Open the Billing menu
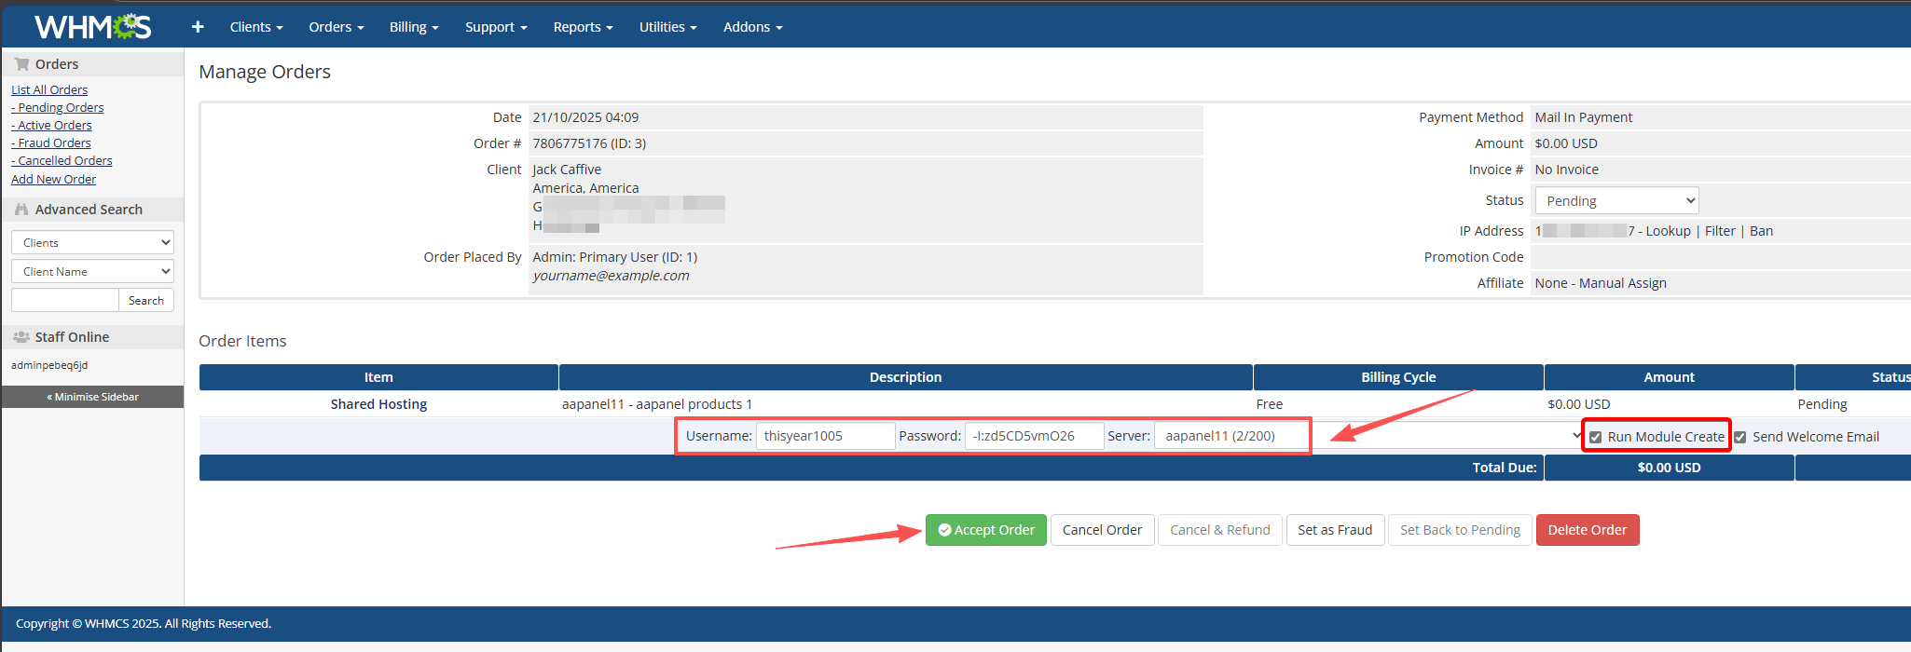The image size is (1911, 652). pyautogui.click(x=413, y=27)
